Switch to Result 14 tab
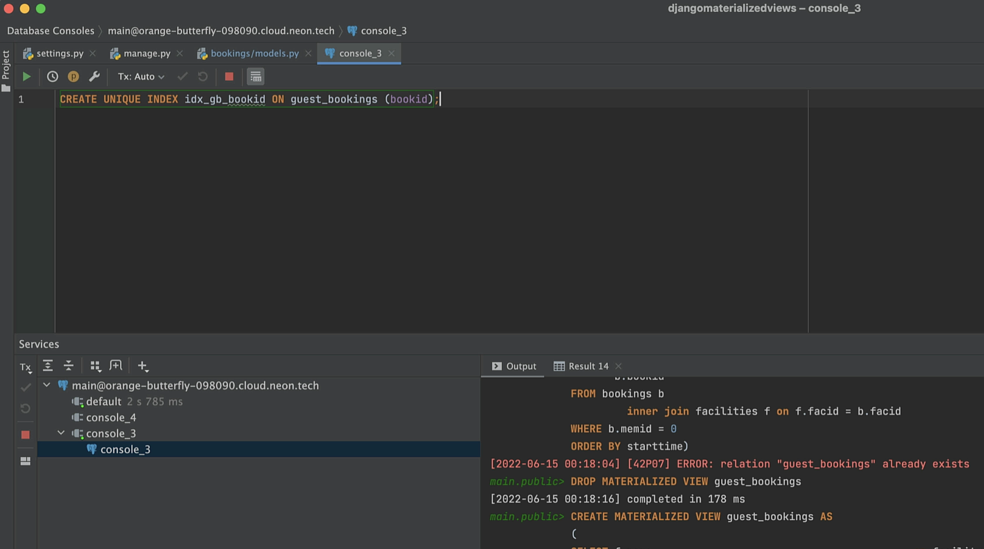 [x=581, y=366]
